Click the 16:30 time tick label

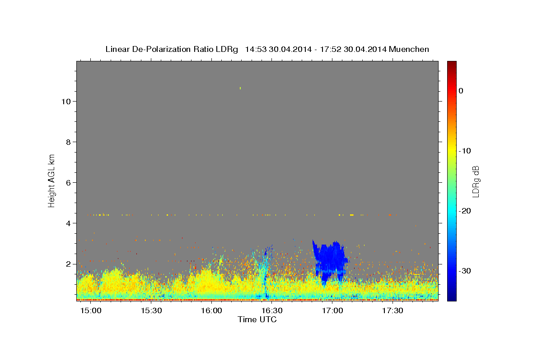(x=272, y=311)
